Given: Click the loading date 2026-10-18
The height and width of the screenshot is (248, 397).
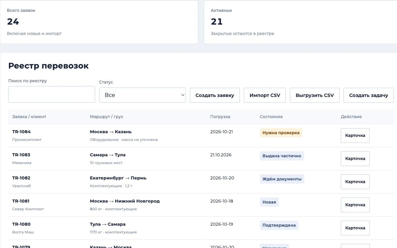Looking at the screenshot, I should 222,201.
